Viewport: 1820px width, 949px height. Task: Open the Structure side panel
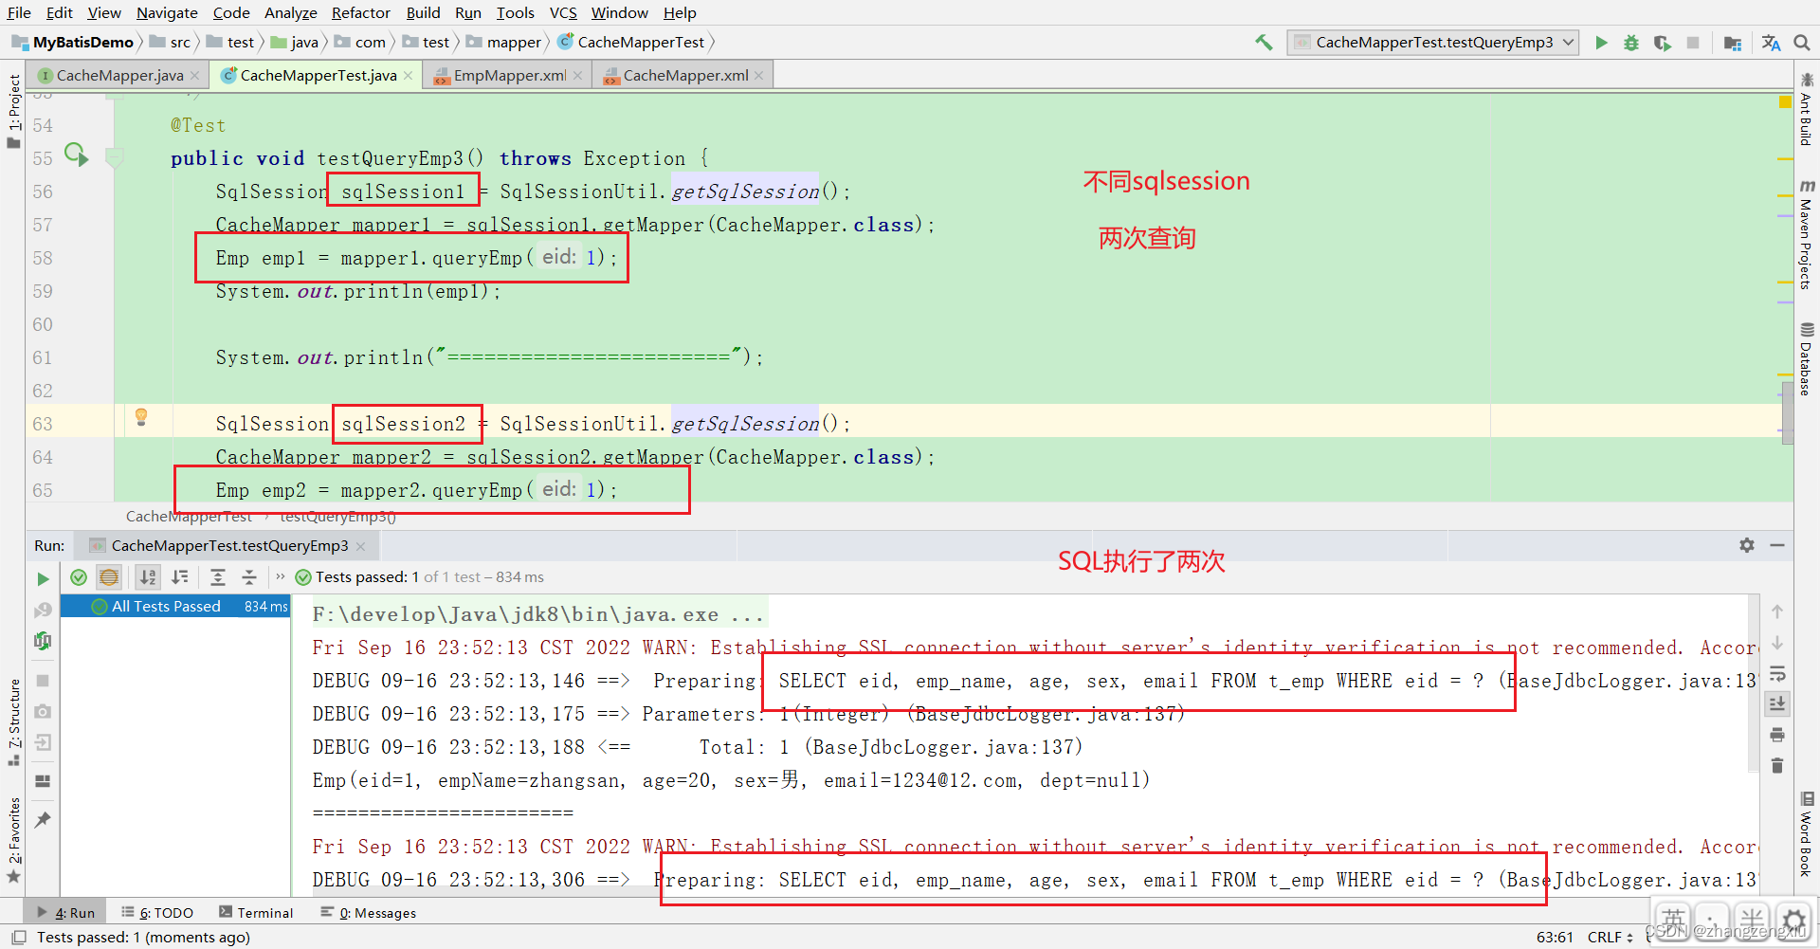click(x=13, y=722)
